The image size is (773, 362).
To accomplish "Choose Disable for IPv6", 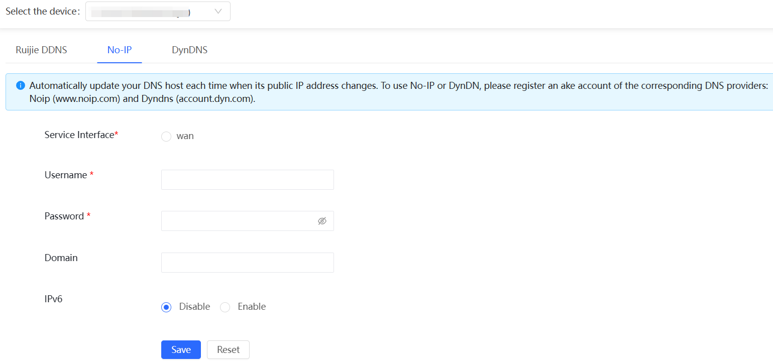I will coord(166,307).
